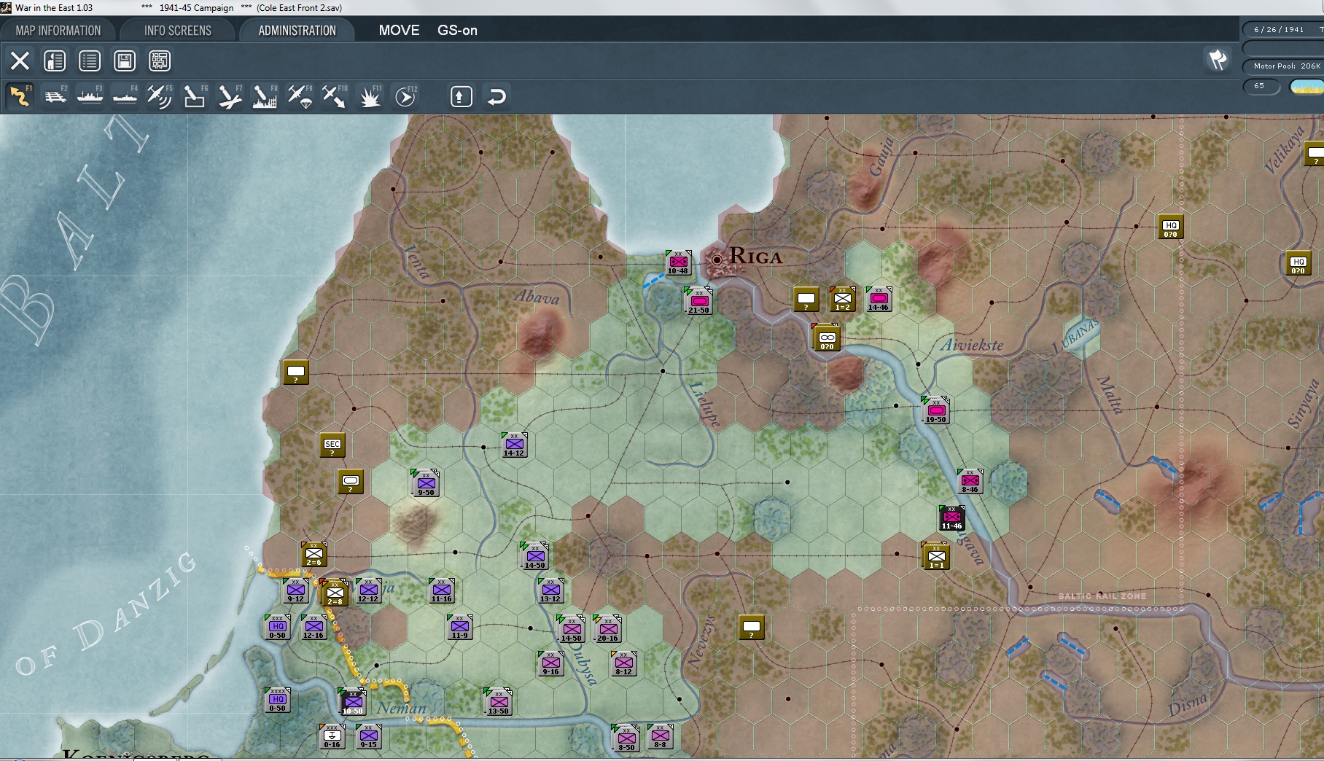Image resolution: width=1324 pixels, height=761 pixels.
Task: Click the save game floppy disk icon
Action: click(x=125, y=61)
